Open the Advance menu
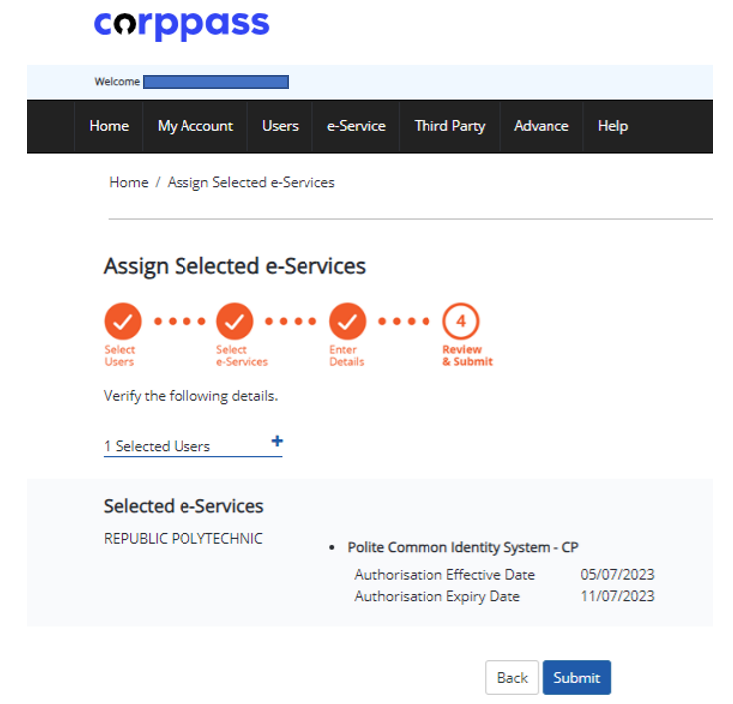The image size is (733, 704). [541, 126]
